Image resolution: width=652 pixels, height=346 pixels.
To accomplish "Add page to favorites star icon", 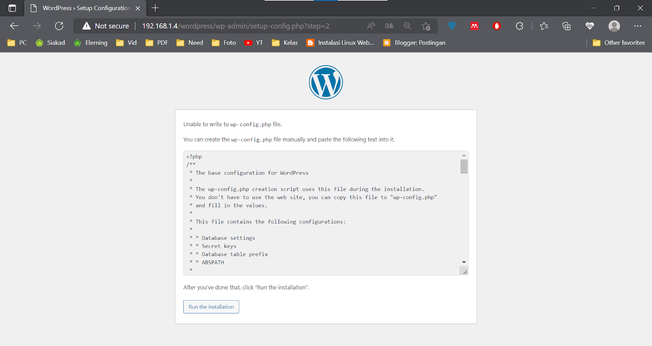I will pos(426,26).
